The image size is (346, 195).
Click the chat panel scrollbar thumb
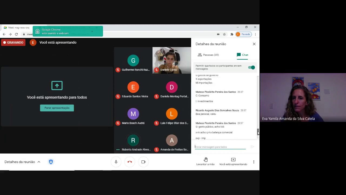tap(258, 132)
